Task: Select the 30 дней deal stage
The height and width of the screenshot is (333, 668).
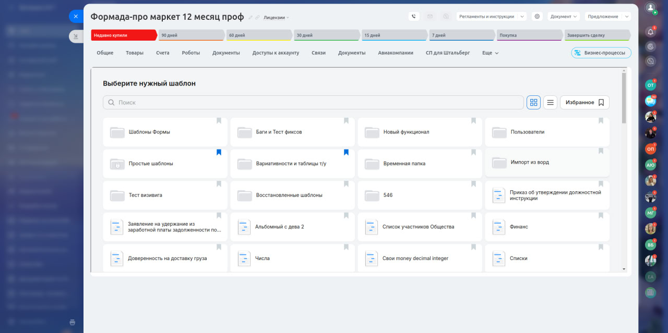Action: point(326,35)
